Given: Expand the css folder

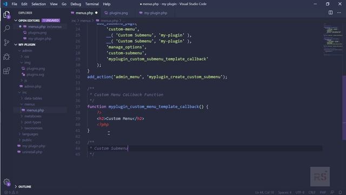Looking at the screenshot, I should pos(26,56).
